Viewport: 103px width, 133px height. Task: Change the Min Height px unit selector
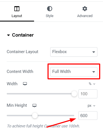92,106
